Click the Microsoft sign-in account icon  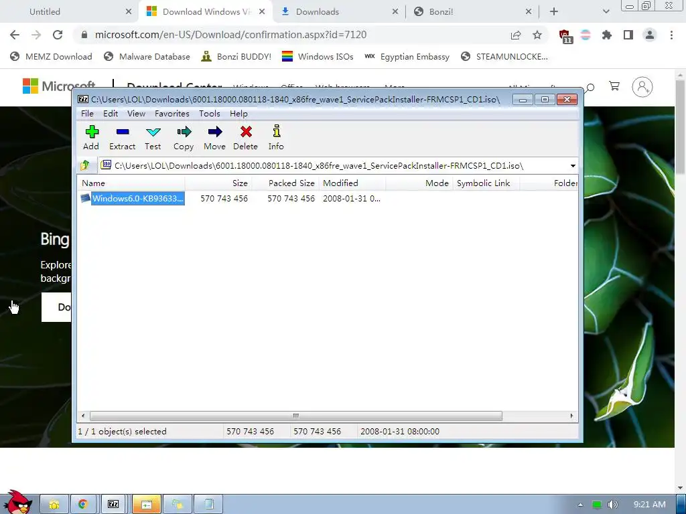tap(642, 87)
